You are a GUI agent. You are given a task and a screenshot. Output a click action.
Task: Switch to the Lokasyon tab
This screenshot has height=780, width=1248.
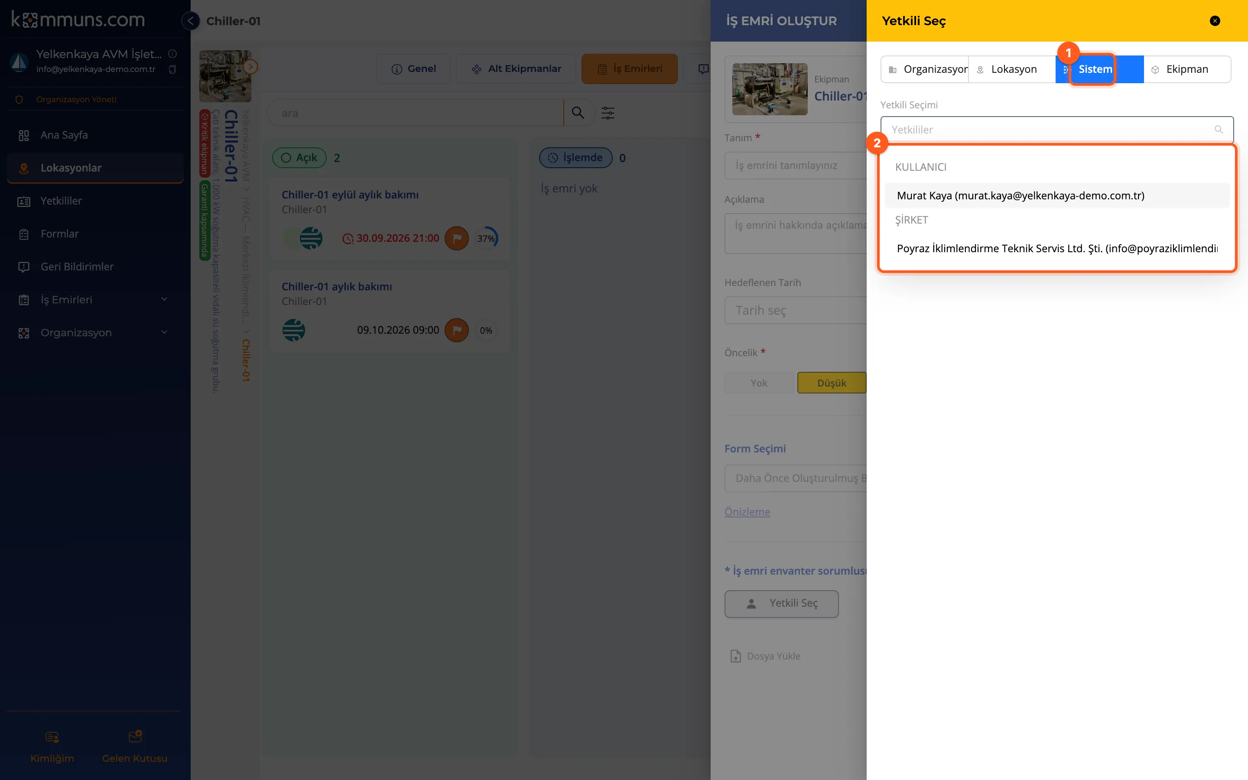[x=1012, y=69]
